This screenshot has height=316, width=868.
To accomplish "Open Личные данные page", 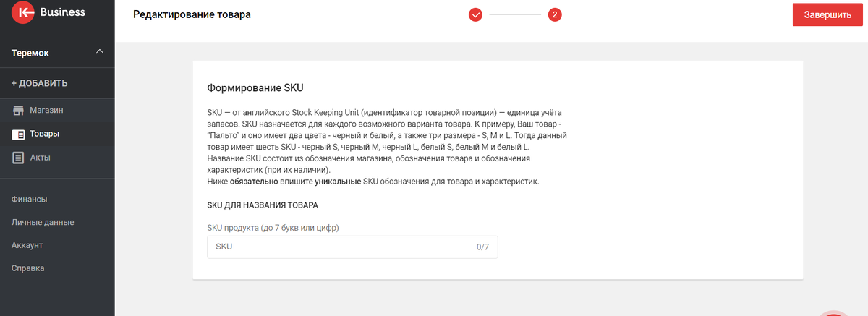I will pos(43,222).
